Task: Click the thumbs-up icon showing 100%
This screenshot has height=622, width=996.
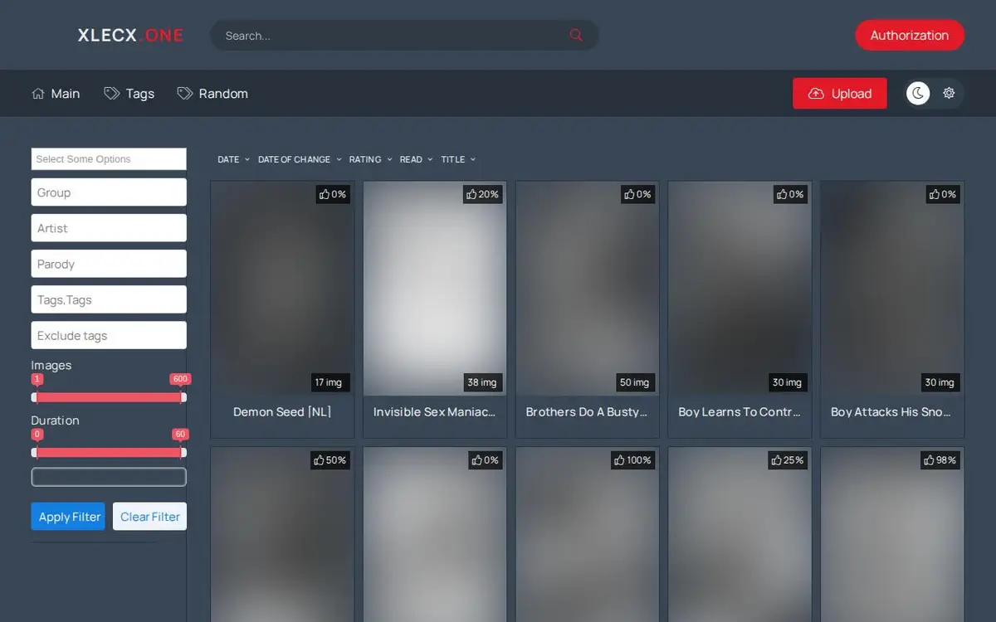Action: point(618,459)
